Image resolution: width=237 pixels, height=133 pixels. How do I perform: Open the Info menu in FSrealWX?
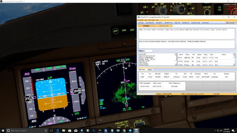(157, 20)
